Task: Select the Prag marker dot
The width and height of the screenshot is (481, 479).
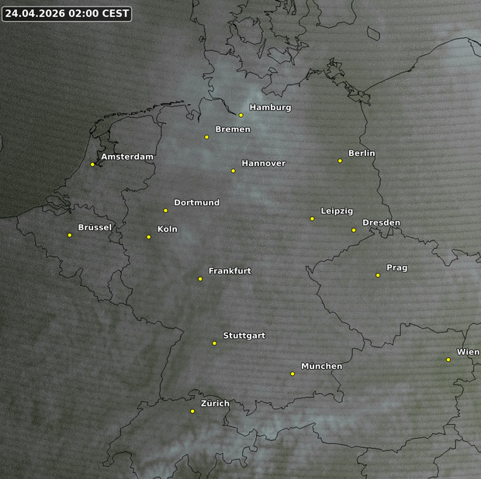Action: click(x=378, y=275)
